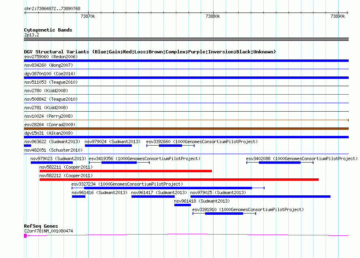Click the 2p13.2 band label

(x=32, y=35)
